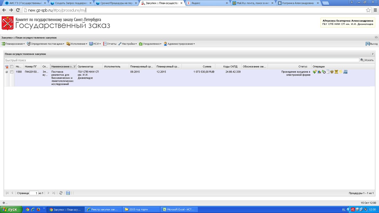The width and height of the screenshot is (379, 213).
Task: Launch Internet Explorer from the quick launch bar
Action: [x=33, y=209]
